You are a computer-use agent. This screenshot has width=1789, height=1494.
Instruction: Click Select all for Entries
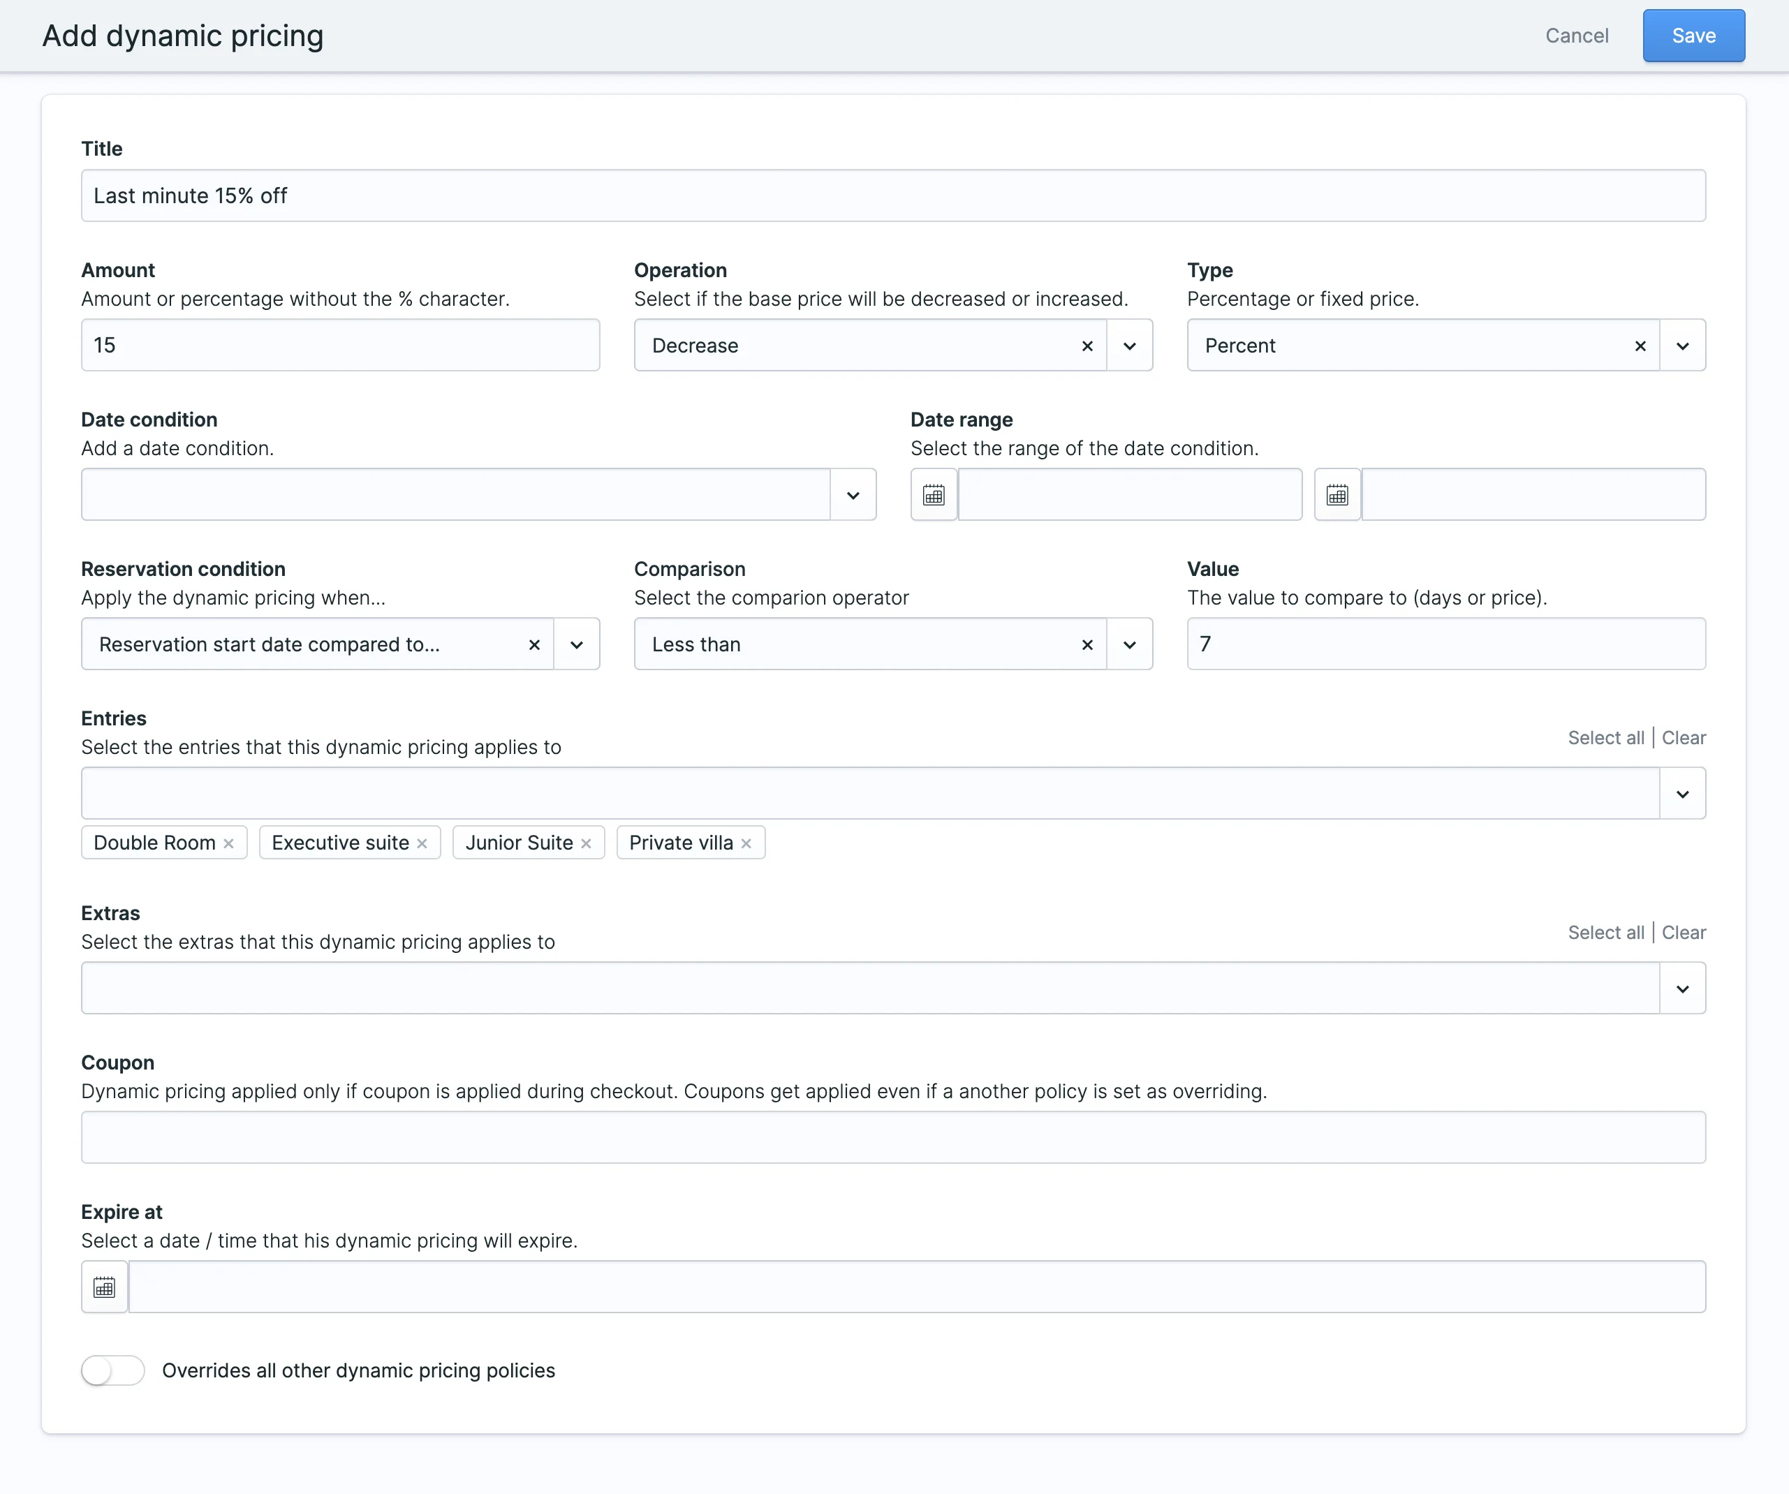[1606, 738]
